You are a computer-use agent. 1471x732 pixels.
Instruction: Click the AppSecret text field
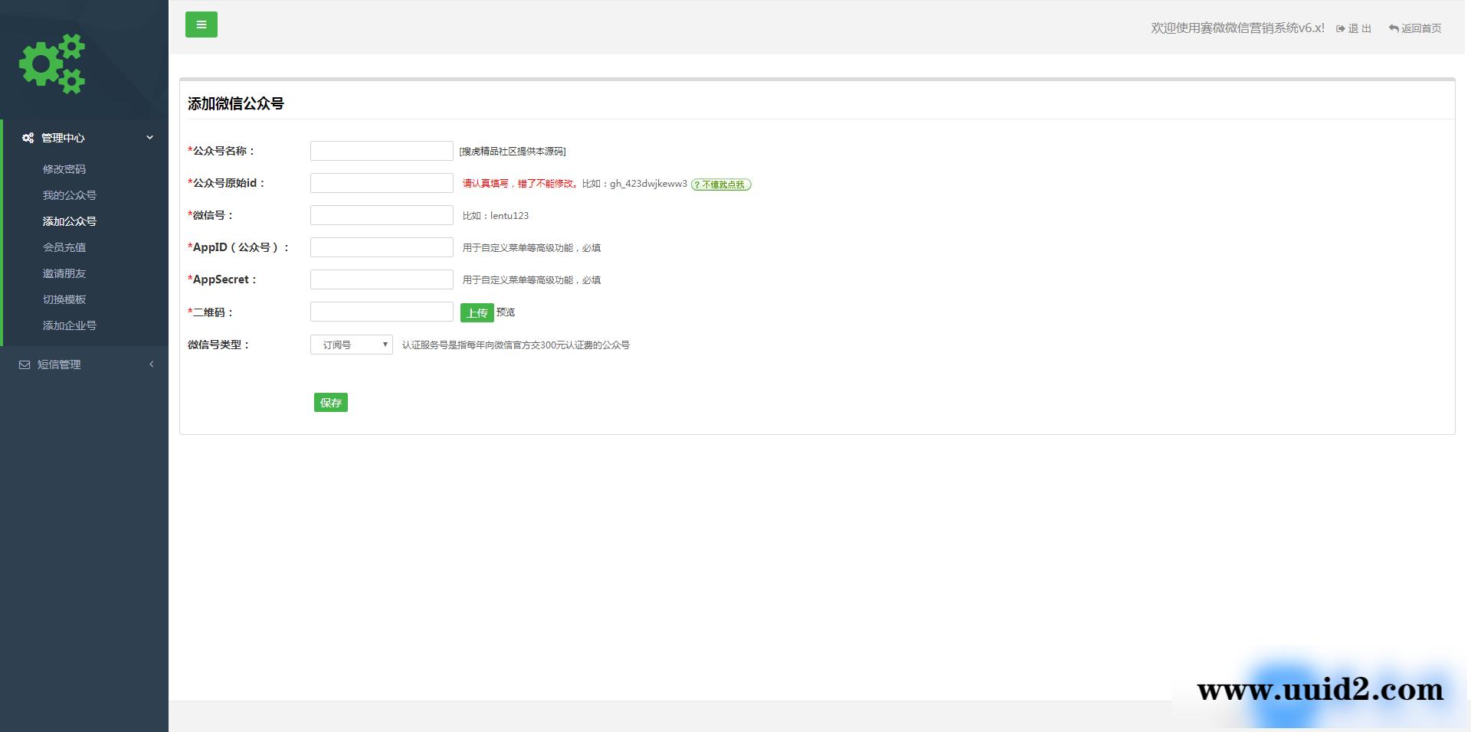click(x=382, y=279)
